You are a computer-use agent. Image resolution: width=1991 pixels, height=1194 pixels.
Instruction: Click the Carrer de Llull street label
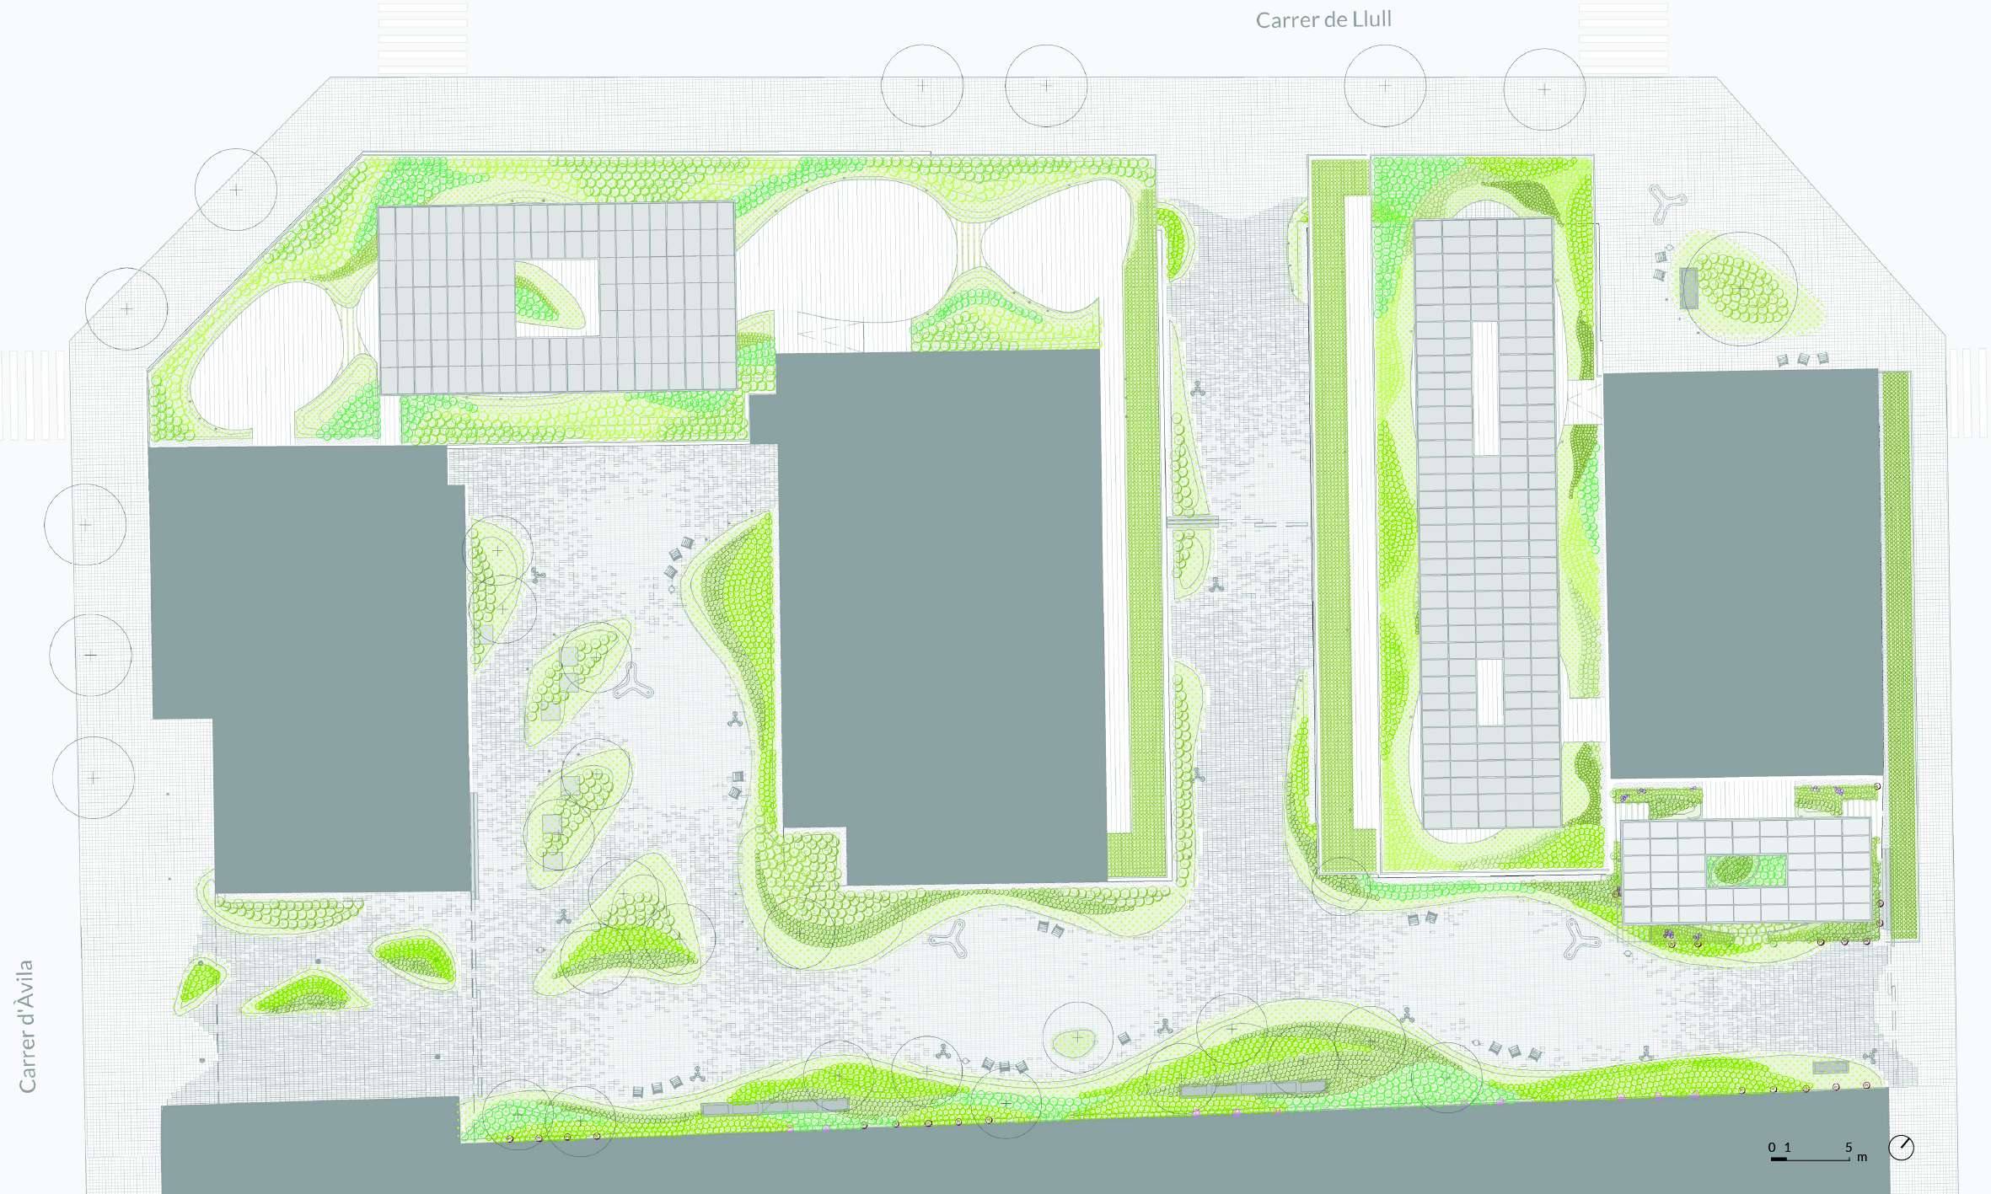coord(1323,19)
